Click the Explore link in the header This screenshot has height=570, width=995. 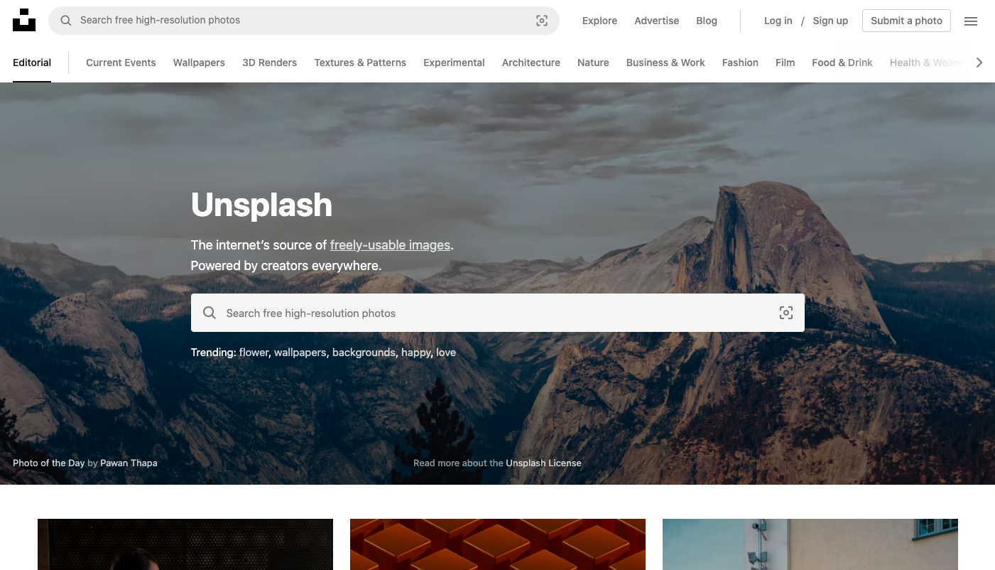point(599,21)
